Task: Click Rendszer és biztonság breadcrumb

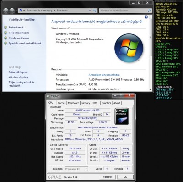Action: click(x=39, y=11)
